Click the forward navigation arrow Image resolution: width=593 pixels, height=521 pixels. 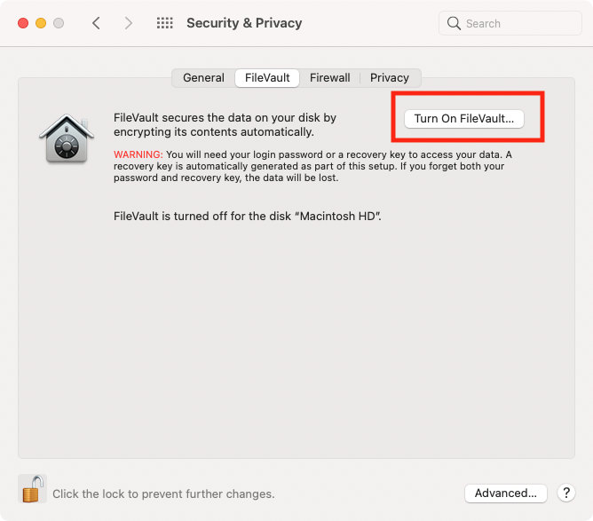click(x=129, y=23)
